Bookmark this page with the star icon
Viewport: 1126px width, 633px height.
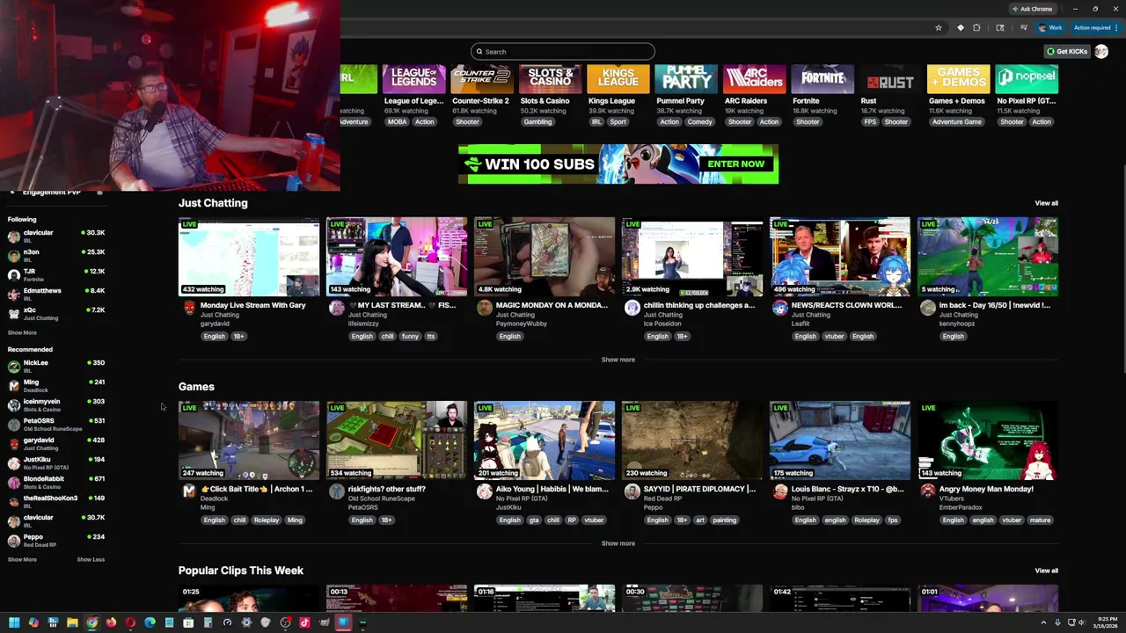coord(938,27)
